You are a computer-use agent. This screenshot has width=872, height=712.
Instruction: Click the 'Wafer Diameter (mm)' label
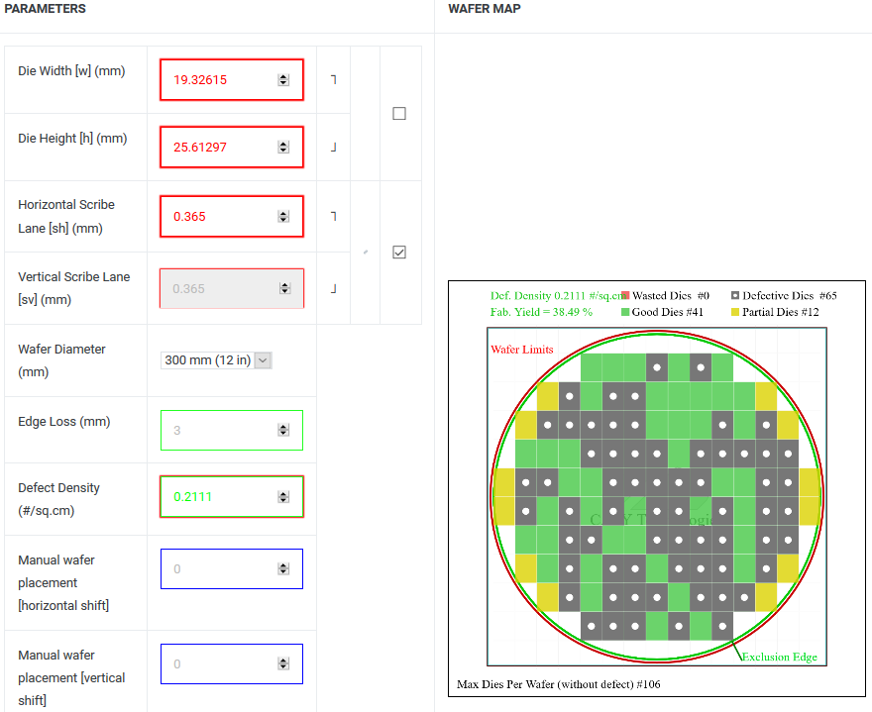[61, 360]
